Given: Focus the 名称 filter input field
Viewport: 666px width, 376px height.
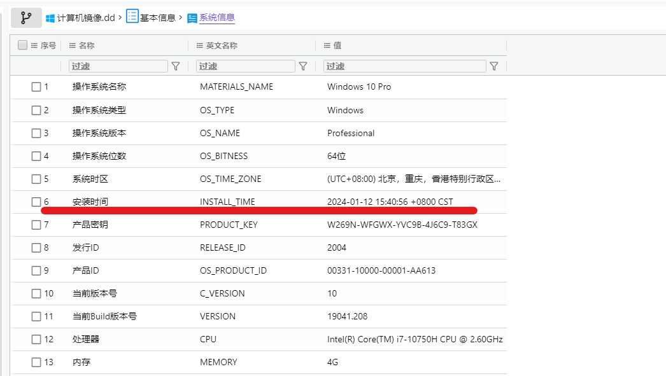Looking at the screenshot, I should click(118, 66).
